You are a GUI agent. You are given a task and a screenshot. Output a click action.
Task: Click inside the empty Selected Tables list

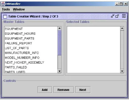click(94, 50)
